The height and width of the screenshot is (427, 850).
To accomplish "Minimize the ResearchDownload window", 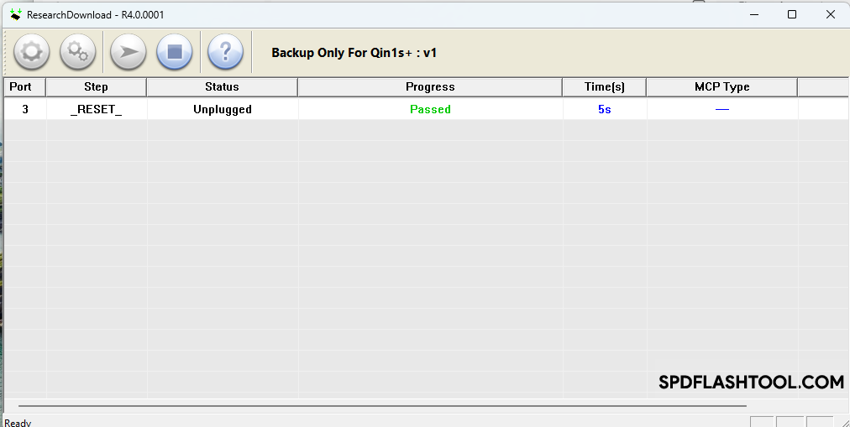I will point(753,14).
